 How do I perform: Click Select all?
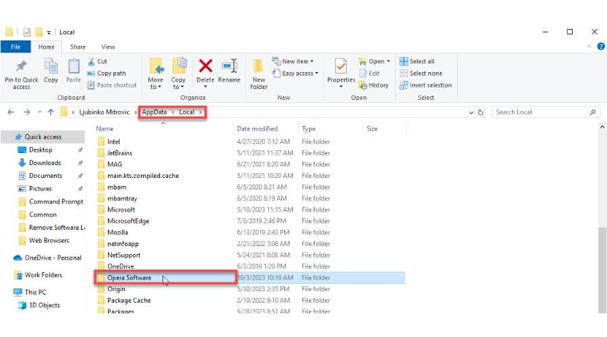click(417, 61)
